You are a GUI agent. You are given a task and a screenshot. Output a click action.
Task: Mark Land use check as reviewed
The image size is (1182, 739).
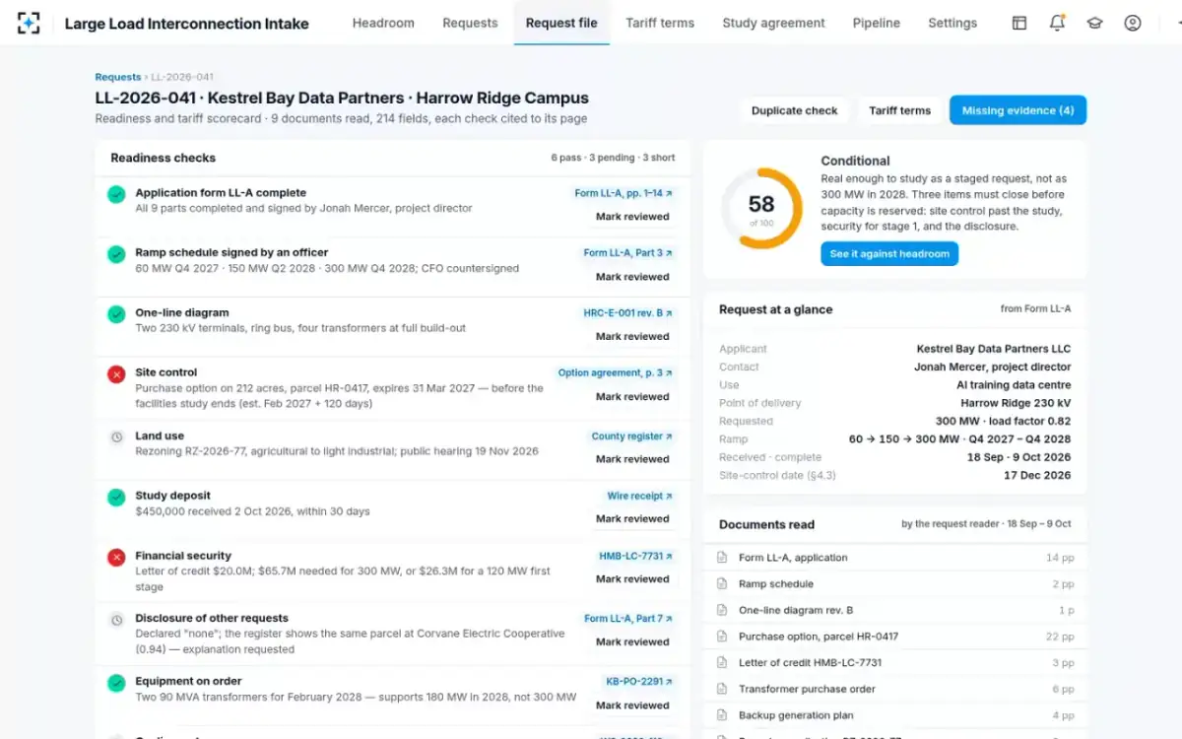tap(632, 459)
